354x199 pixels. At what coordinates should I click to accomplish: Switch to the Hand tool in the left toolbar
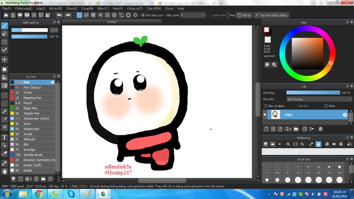coord(4,171)
